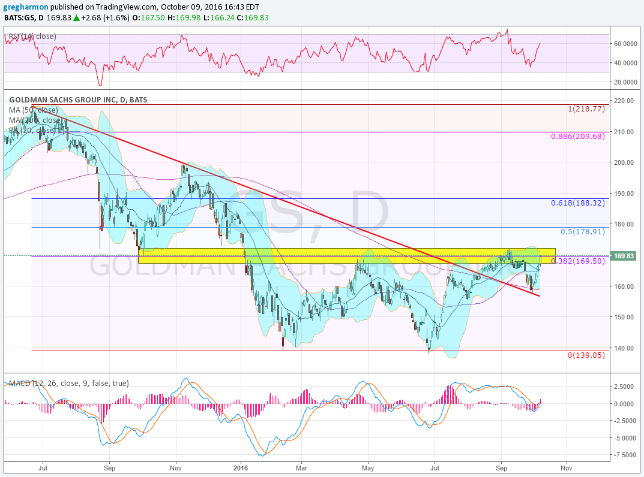Click the BATS:GS, D symbol label
This screenshot has height=477, width=644.
(x=24, y=17)
